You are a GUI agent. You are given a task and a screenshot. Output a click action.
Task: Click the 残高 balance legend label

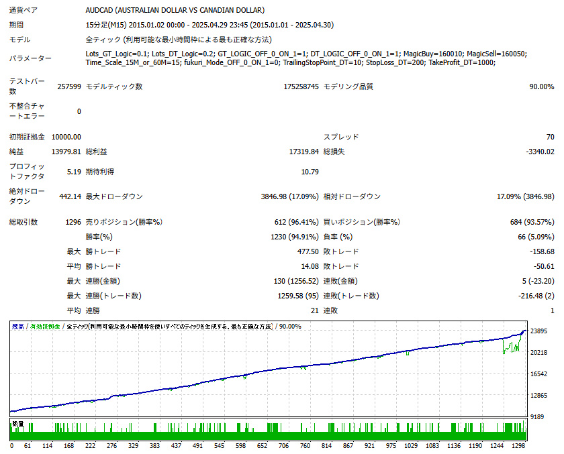[x=17, y=327]
